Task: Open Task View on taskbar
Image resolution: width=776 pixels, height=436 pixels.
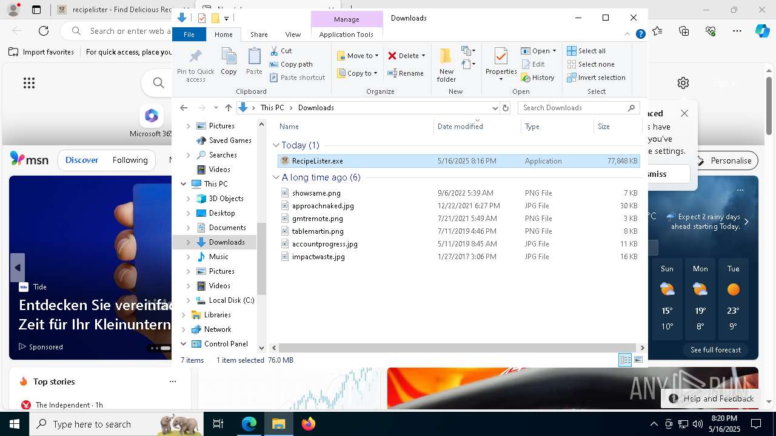Action: tap(218, 424)
